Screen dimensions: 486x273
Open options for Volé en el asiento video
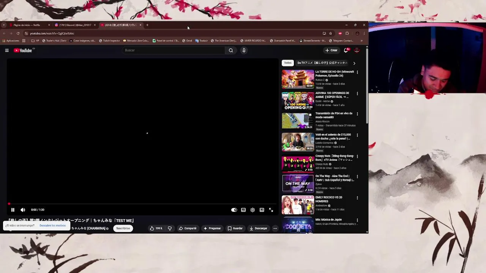tap(357, 135)
